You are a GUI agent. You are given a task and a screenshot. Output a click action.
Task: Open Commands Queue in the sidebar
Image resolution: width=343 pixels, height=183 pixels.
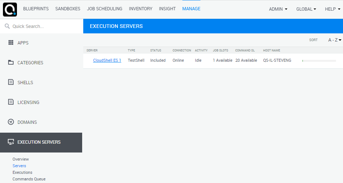pyautogui.click(x=29, y=179)
